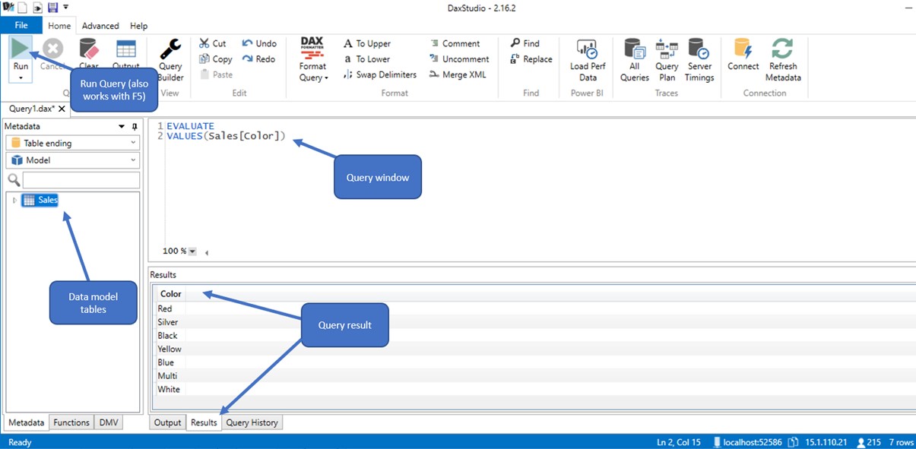Click the query editor's left scroll arrow

pos(206,252)
